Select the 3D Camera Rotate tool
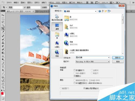The width and height of the screenshot is (135, 101). (x=3, y=81)
